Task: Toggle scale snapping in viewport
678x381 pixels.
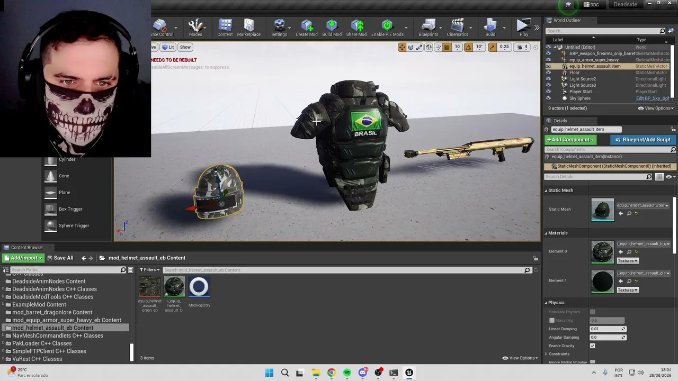Action: point(492,47)
